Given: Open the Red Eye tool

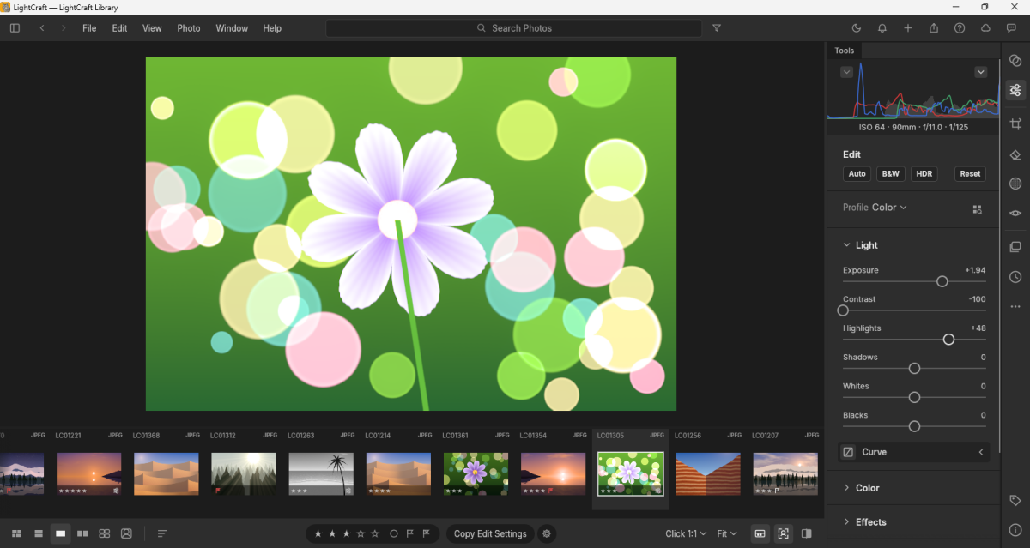Looking at the screenshot, I should [1015, 213].
